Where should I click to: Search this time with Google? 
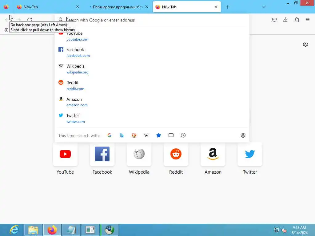(110, 135)
